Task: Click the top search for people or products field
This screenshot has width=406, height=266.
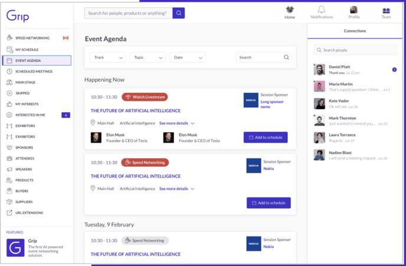Action: tap(129, 13)
